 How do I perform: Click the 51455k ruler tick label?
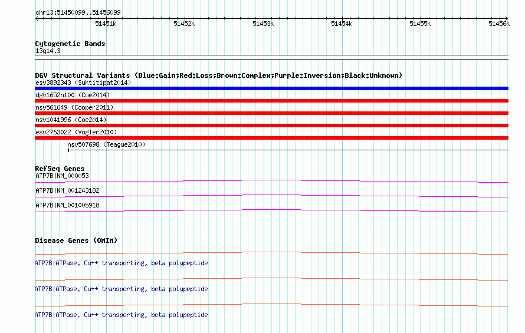coord(420,24)
